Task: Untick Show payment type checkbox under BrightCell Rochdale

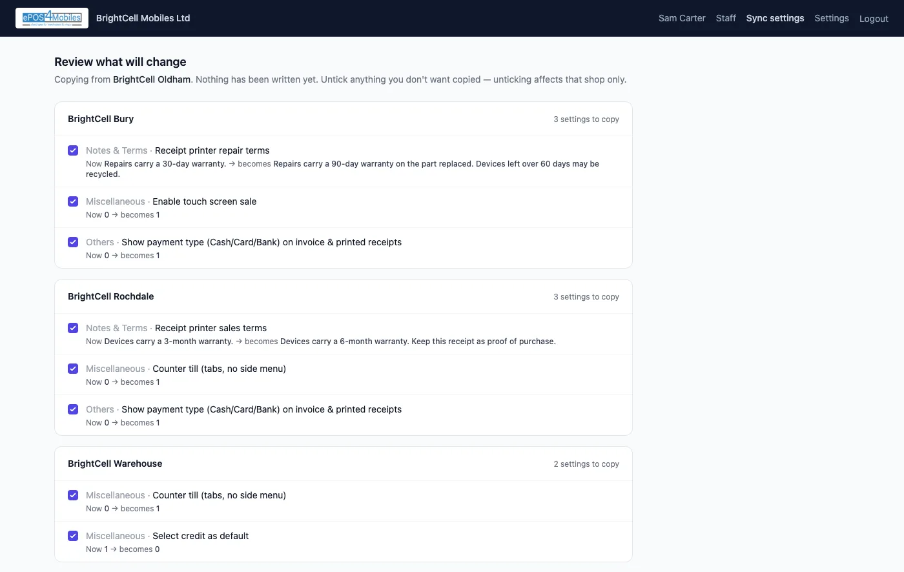Action: pos(73,409)
